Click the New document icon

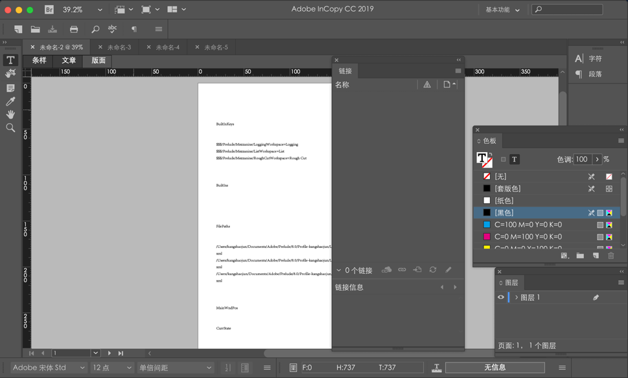point(18,29)
